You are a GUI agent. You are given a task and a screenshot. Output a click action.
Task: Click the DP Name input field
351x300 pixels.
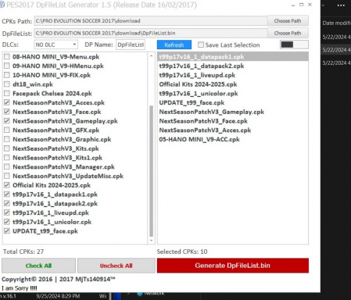131,45
